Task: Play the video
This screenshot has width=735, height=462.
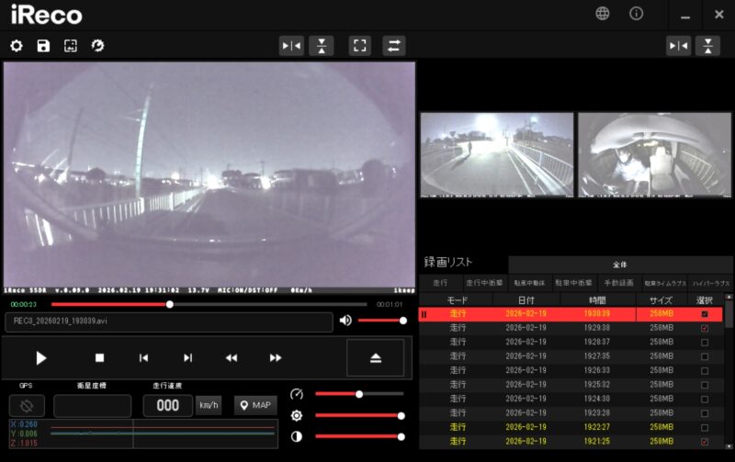Action: pyautogui.click(x=41, y=358)
